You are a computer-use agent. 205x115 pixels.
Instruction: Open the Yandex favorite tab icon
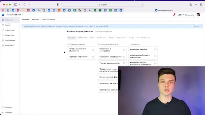[x=3, y=10]
